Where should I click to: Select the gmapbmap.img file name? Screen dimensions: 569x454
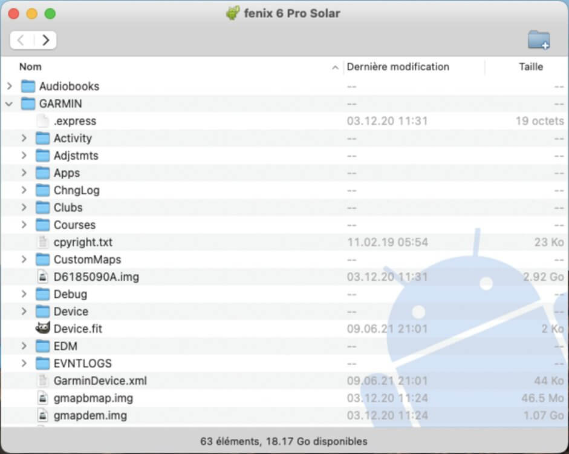[93, 398]
